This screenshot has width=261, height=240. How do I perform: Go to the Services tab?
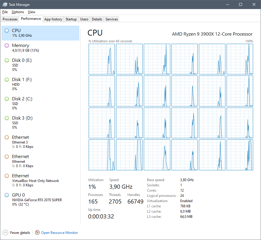112,19
